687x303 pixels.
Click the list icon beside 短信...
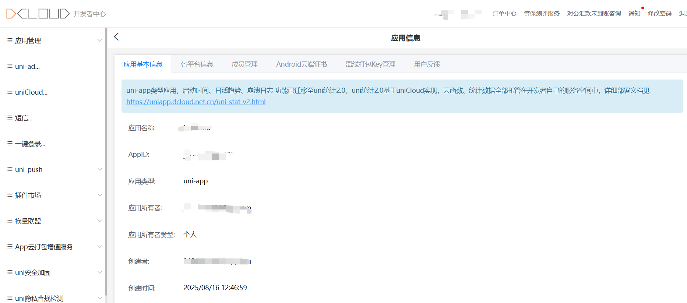(x=10, y=118)
